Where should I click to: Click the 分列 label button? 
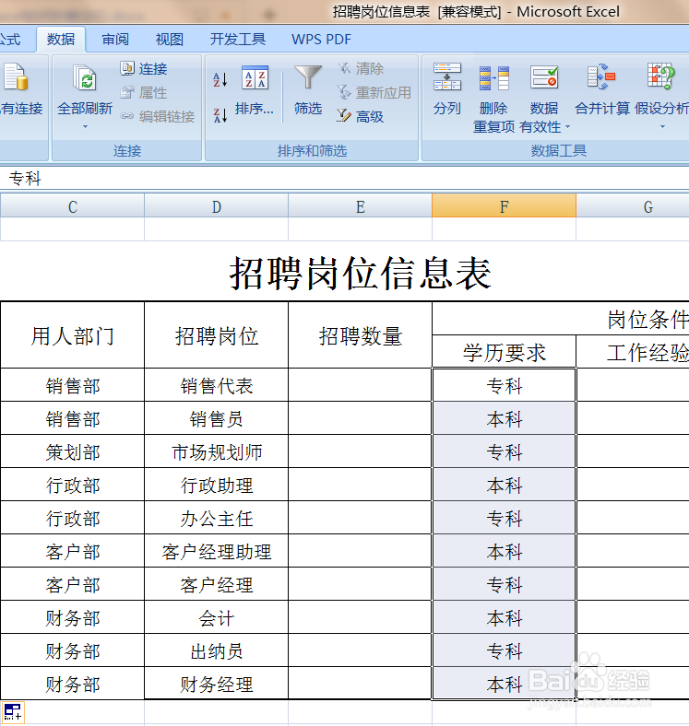(447, 109)
